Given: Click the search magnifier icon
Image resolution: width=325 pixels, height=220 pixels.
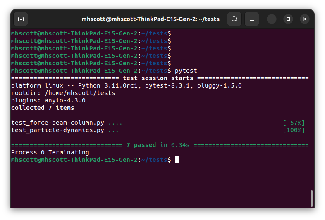Looking at the screenshot, I should (234, 19).
